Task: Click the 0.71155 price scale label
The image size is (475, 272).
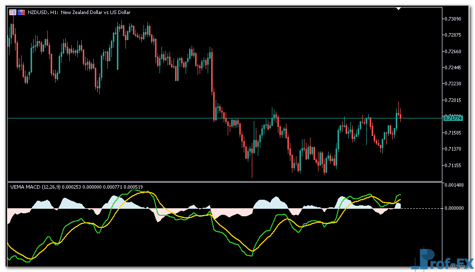Action: [x=453, y=165]
